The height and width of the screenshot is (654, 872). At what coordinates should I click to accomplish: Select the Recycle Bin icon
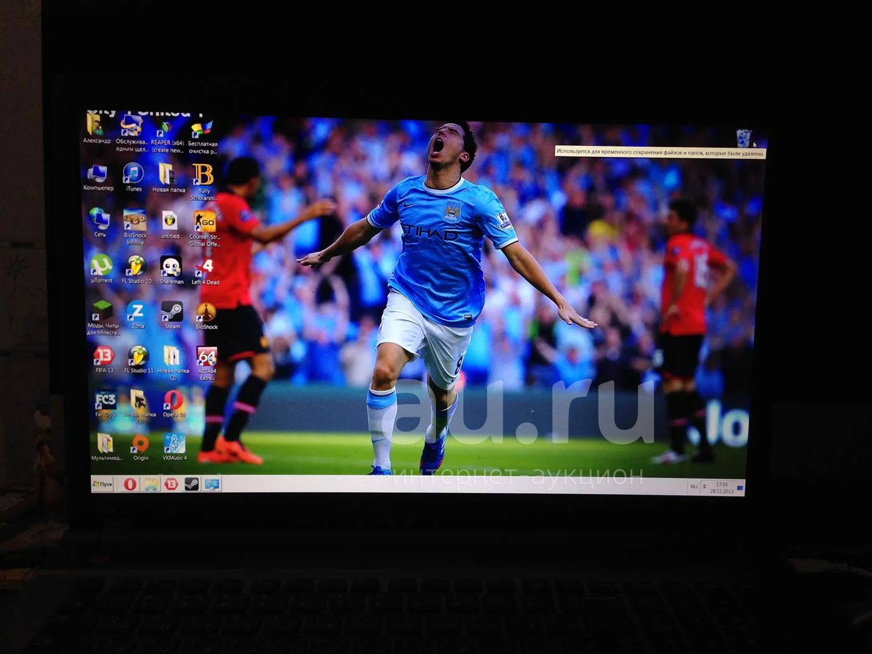point(743,138)
